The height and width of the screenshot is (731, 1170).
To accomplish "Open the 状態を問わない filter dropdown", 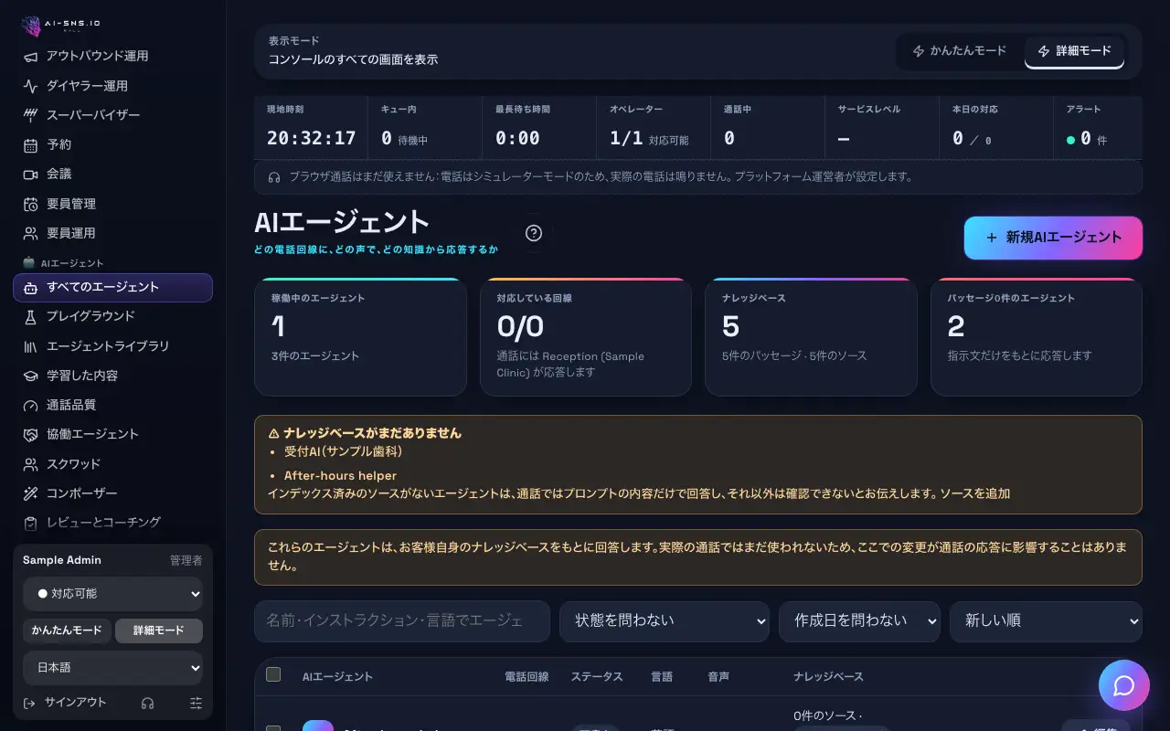I will click(665, 621).
